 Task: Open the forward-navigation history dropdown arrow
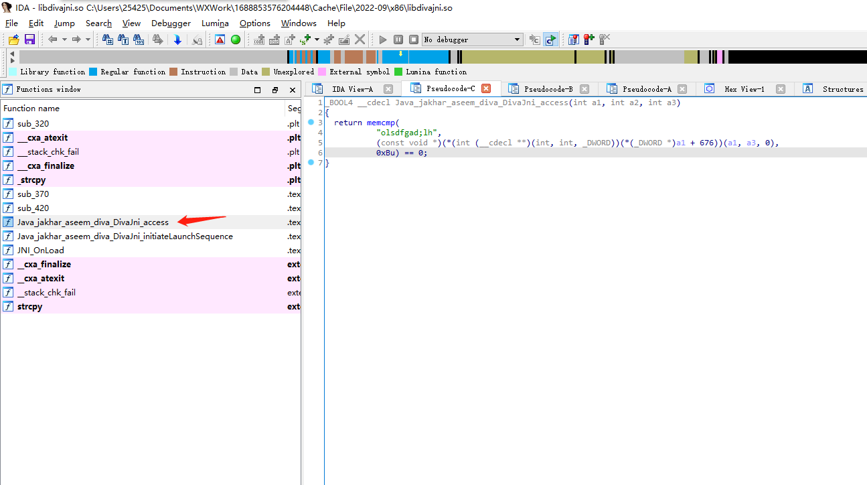88,40
